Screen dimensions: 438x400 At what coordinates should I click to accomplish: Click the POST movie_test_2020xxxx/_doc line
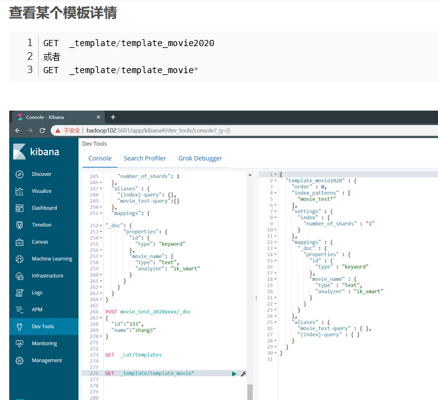(x=148, y=312)
